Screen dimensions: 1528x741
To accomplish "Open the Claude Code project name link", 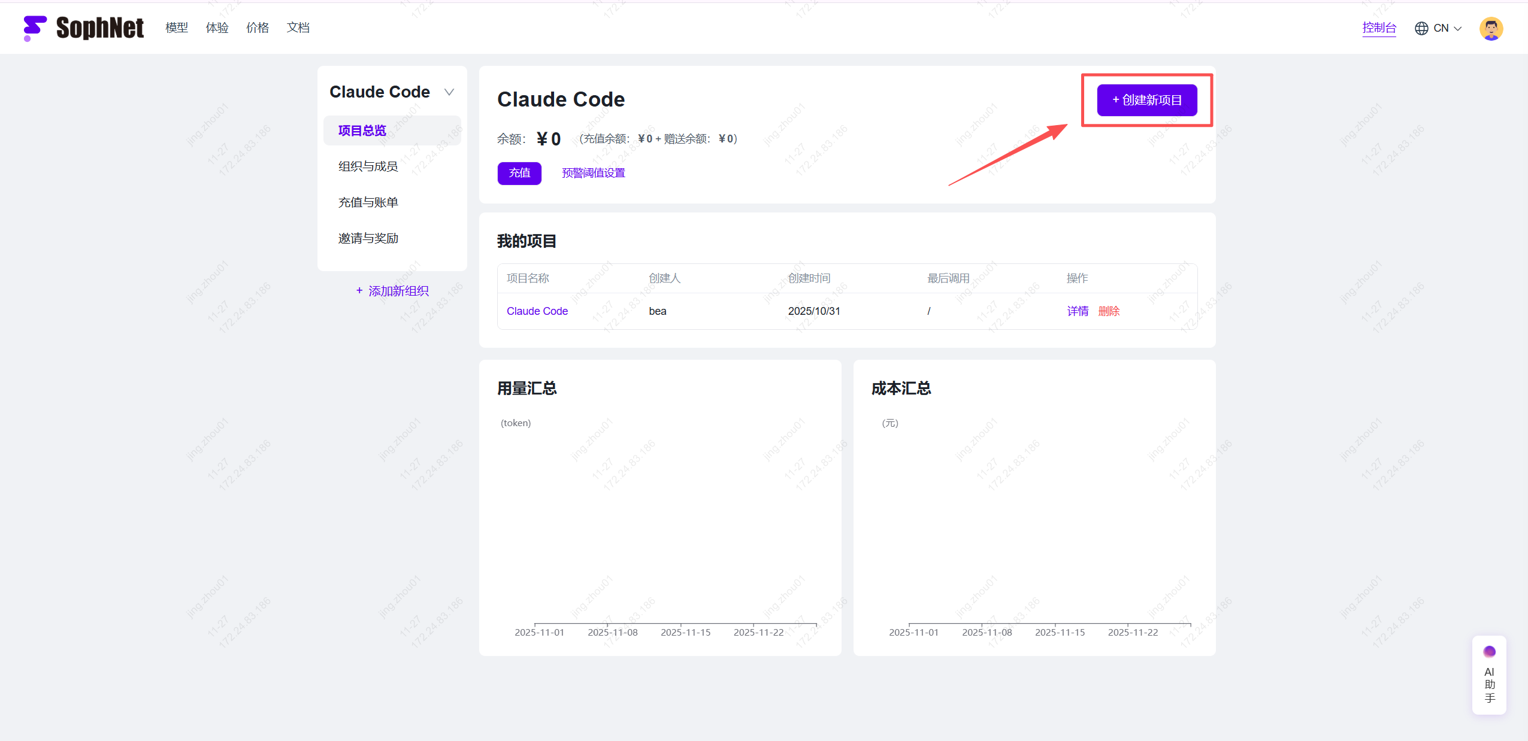I will 537,311.
